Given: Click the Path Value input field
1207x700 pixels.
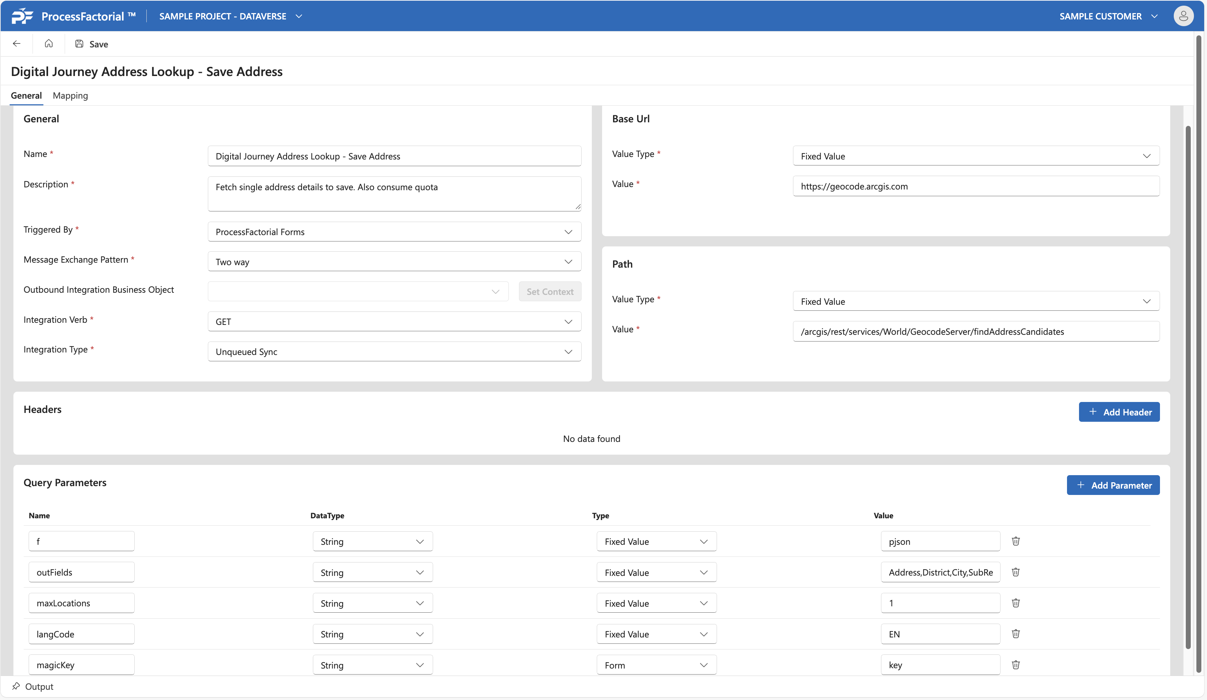Looking at the screenshot, I should [x=976, y=331].
